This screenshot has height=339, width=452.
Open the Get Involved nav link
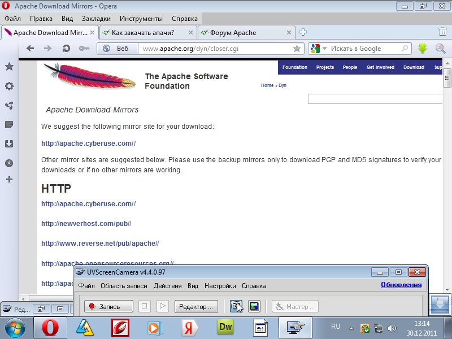click(380, 67)
